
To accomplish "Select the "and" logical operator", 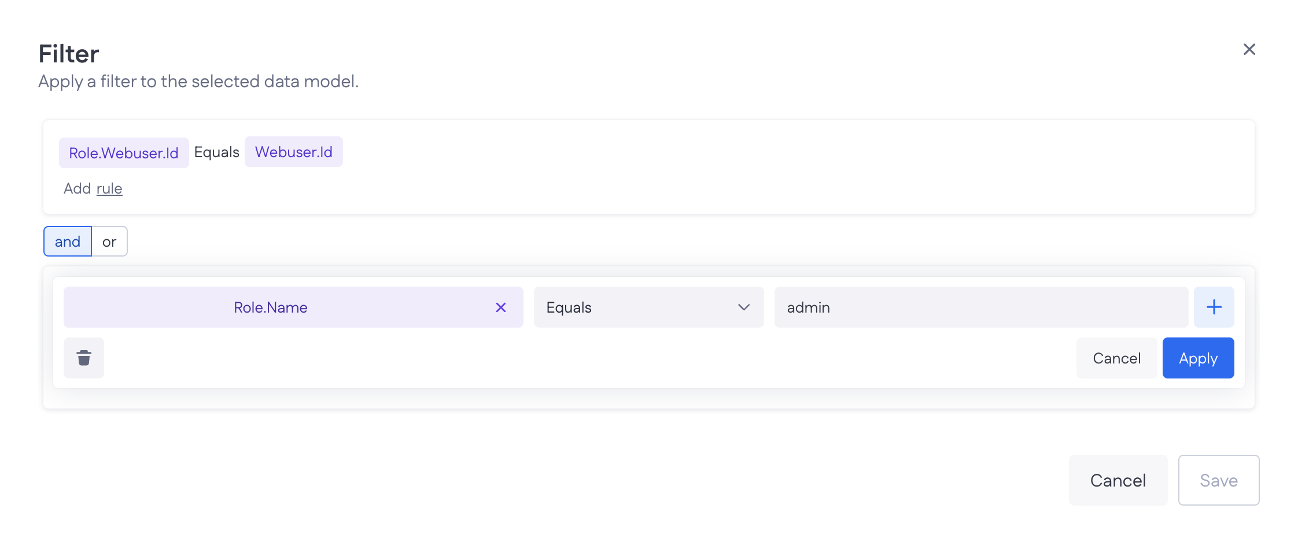I will tap(68, 242).
